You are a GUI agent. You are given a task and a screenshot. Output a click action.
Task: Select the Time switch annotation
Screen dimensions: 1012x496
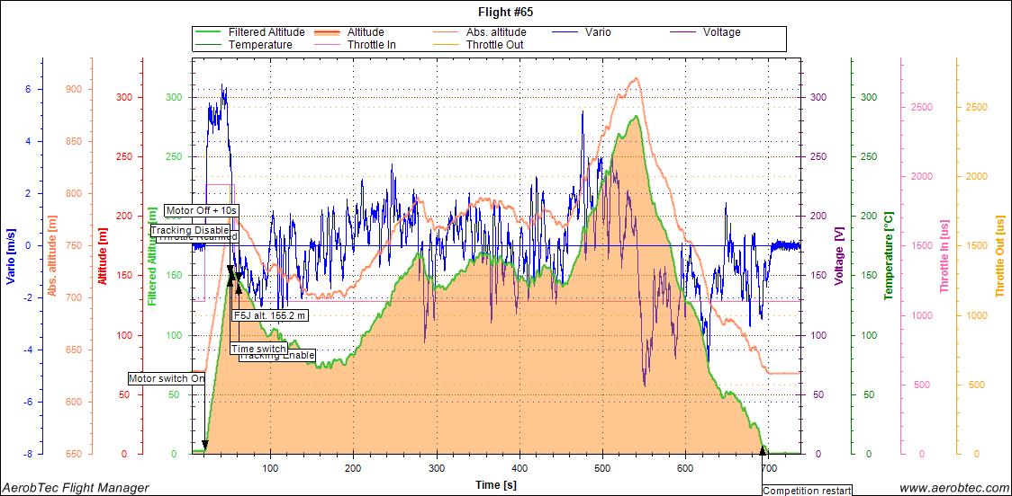point(258,349)
